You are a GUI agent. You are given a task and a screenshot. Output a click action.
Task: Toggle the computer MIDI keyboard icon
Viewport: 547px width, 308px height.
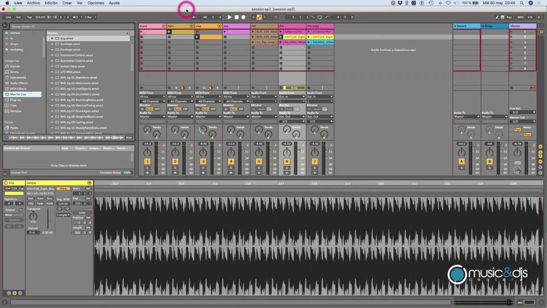click(503, 17)
